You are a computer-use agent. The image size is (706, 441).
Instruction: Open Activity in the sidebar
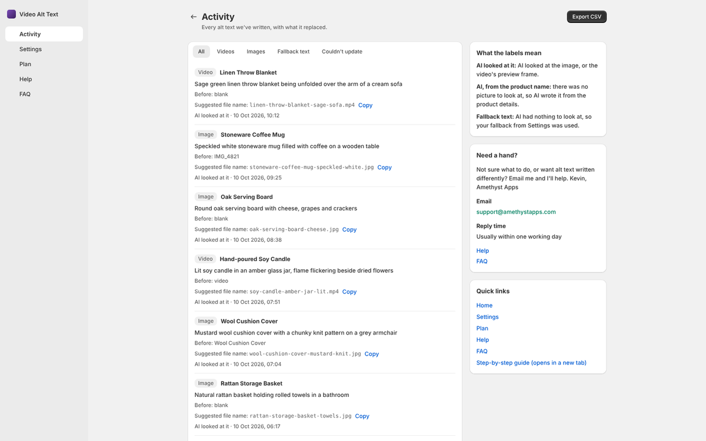44,34
